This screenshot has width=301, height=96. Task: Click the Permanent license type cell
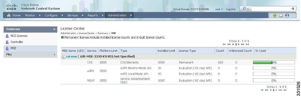coord(186,62)
